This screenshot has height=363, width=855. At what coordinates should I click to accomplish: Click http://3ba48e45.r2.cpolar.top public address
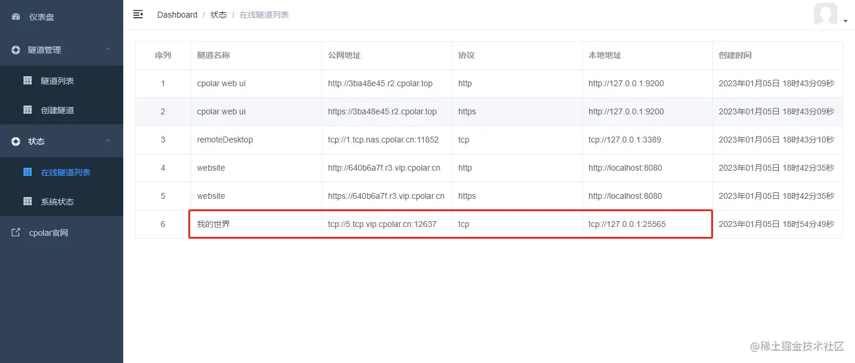pyautogui.click(x=380, y=83)
